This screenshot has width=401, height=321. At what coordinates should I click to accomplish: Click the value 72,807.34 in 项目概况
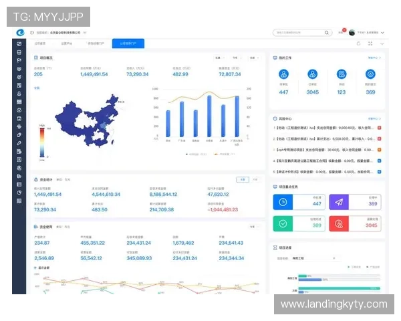(230, 74)
